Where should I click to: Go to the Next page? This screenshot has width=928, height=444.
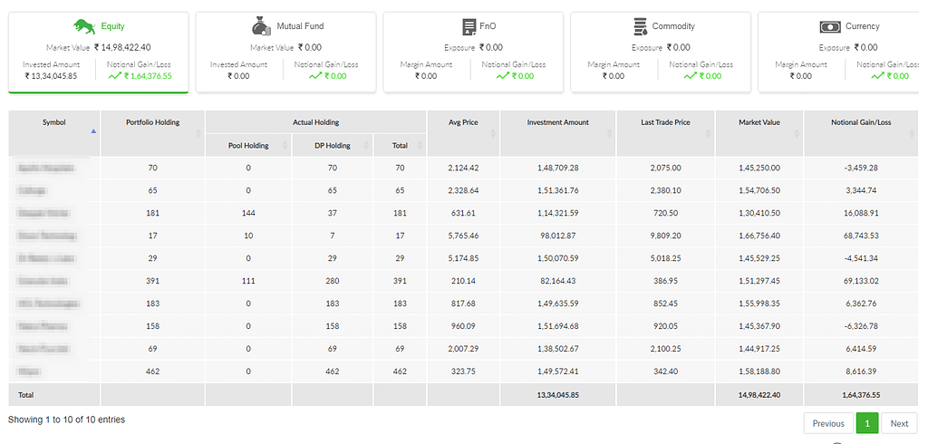(x=899, y=423)
